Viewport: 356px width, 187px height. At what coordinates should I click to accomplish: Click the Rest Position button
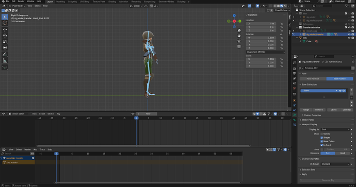pos(339,79)
